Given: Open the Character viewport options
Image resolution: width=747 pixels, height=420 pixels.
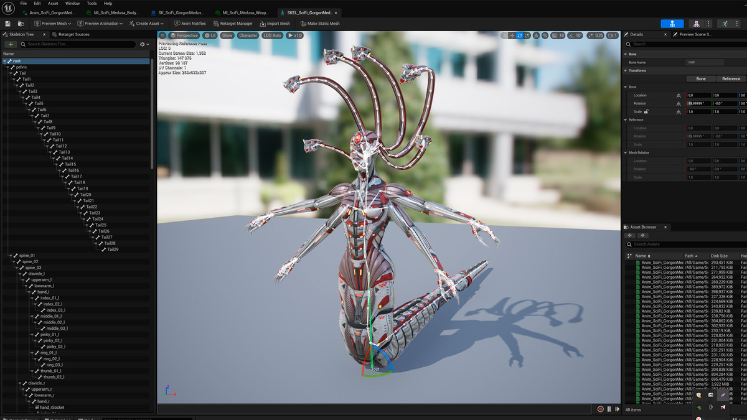Looking at the screenshot, I should [x=248, y=35].
